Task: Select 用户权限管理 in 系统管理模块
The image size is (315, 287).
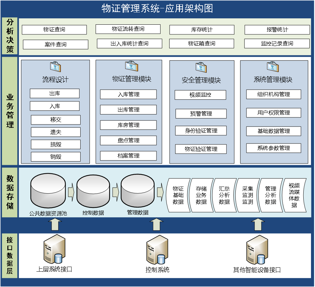Action: (x=274, y=113)
